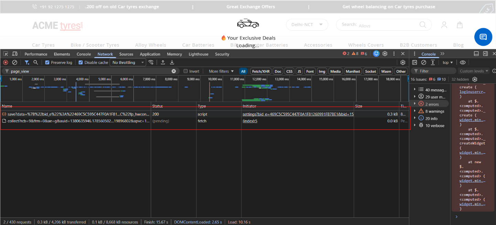Select the inspect element picker icon
496x225 pixels.
point(6,54)
